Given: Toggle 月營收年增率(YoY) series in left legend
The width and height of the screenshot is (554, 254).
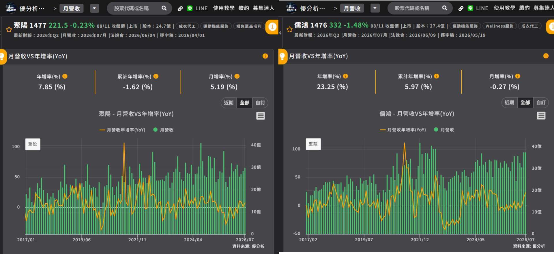Looking at the screenshot, I should [x=122, y=130].
